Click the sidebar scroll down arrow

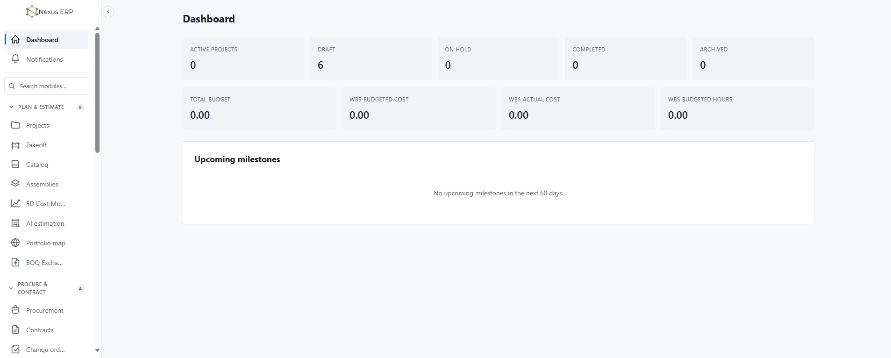click(97, 350)
